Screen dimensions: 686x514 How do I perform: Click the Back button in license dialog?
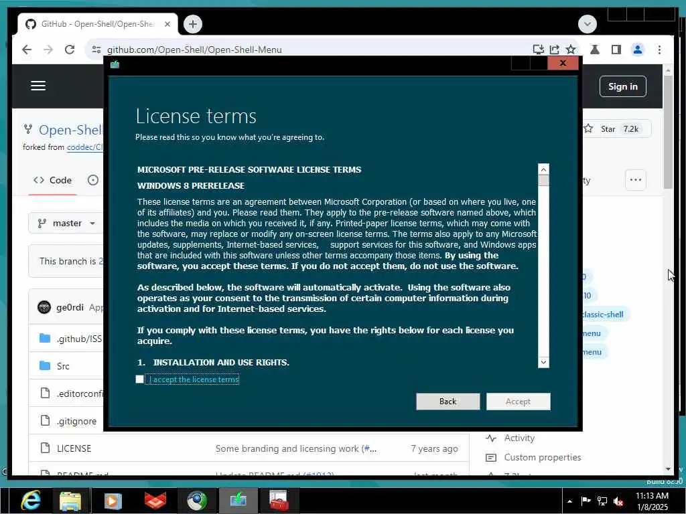[x=448, y=402]
